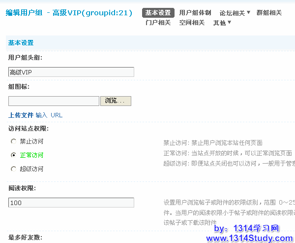Switch to the 输入 URL option
Screen dimensions: 295x243
pos(49,115)
